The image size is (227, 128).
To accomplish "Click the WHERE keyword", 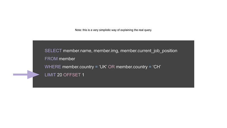I will [53, 67].
